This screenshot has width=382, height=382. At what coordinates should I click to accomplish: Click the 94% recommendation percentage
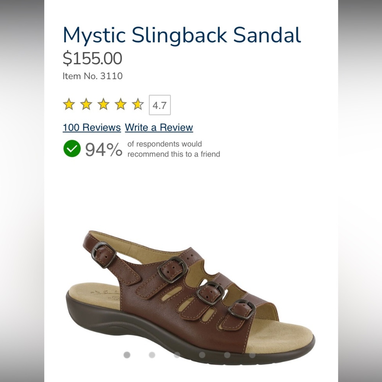[x=102, y=149]
